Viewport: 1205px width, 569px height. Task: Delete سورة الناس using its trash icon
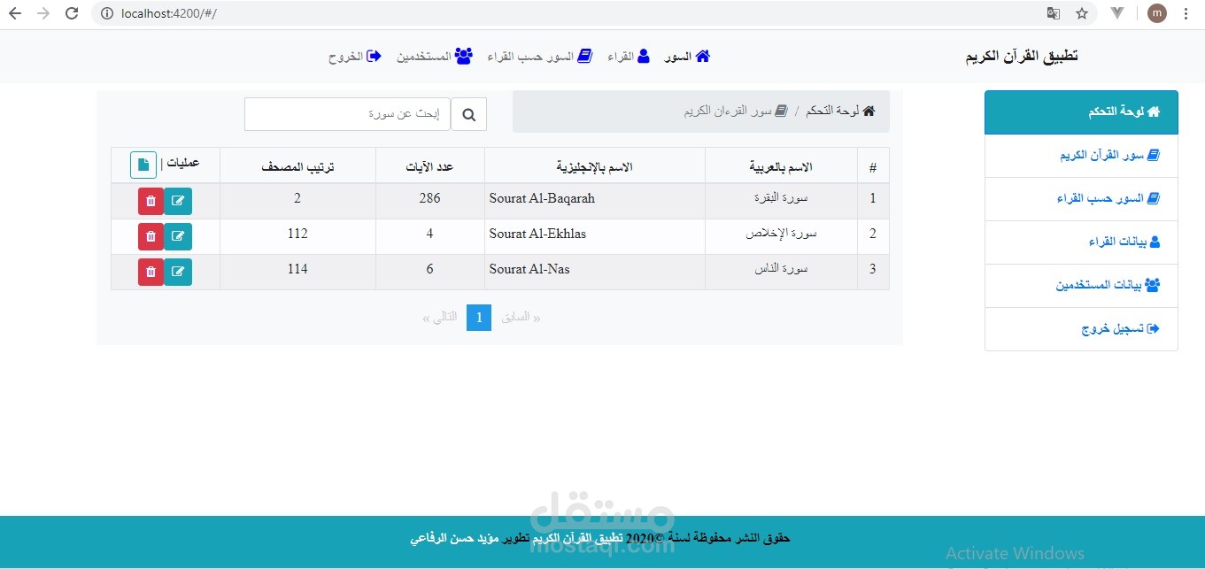(x=150, y=272)
